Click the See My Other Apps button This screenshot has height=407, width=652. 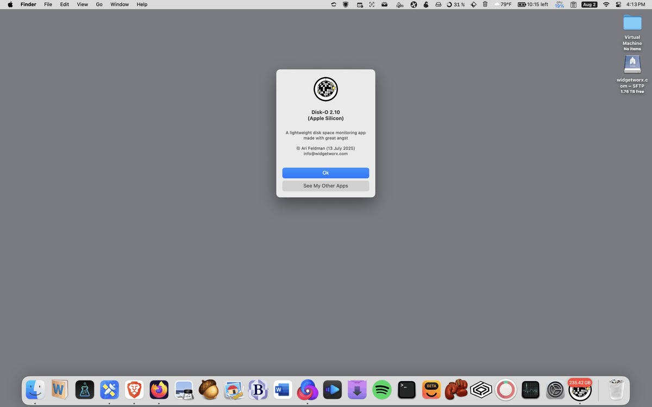click(325, 186)
